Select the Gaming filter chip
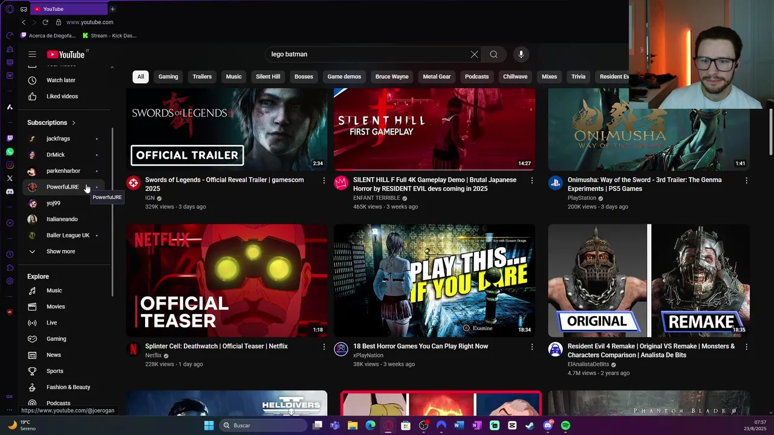774x435 pixels. point(168,77)
